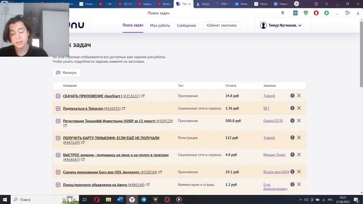
Task: Open task #447639 external link icon
Action: (x=83, y=142)
